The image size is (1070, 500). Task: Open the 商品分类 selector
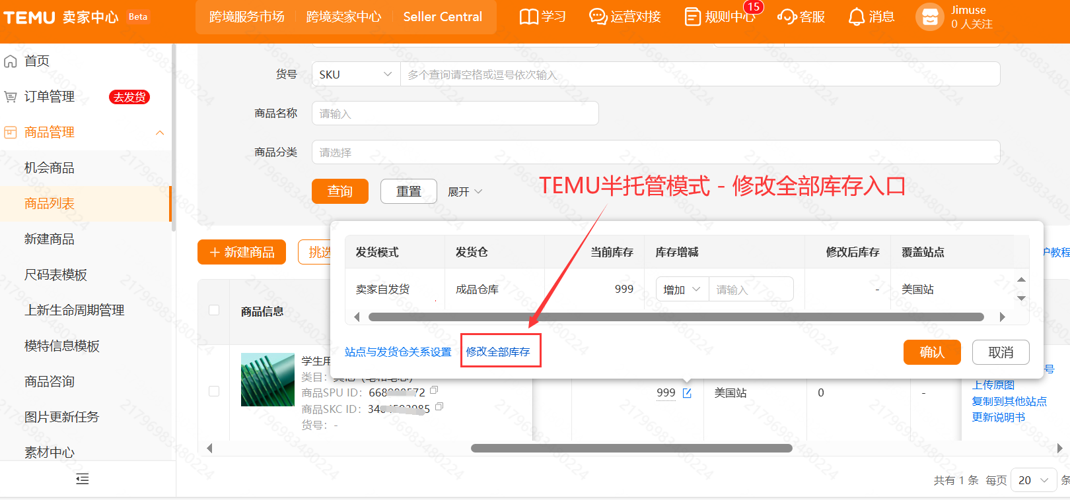[x=656, y=152]
